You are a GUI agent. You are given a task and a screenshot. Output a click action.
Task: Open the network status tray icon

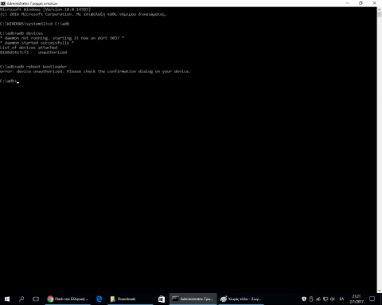pos(325,299)
